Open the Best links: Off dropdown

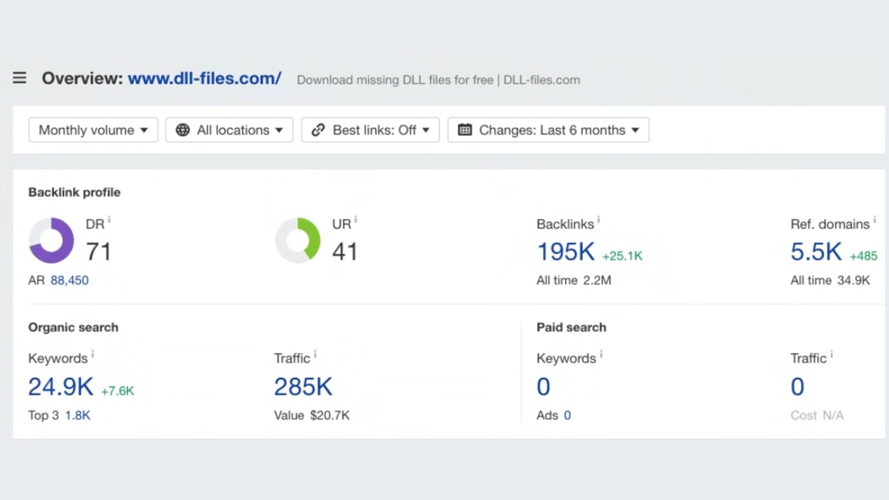370,130
